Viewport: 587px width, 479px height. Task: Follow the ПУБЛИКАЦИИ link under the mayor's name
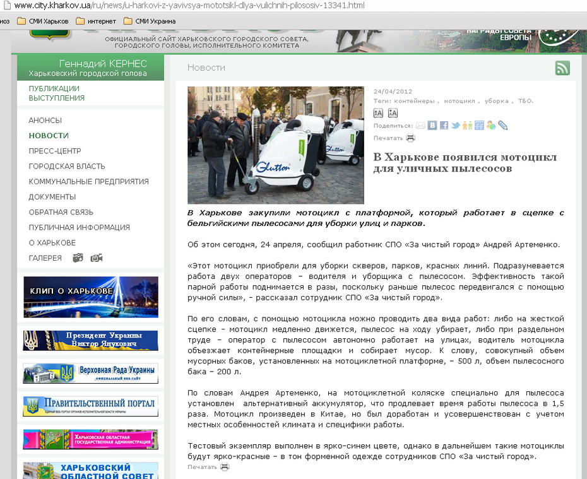coord(54,89)
